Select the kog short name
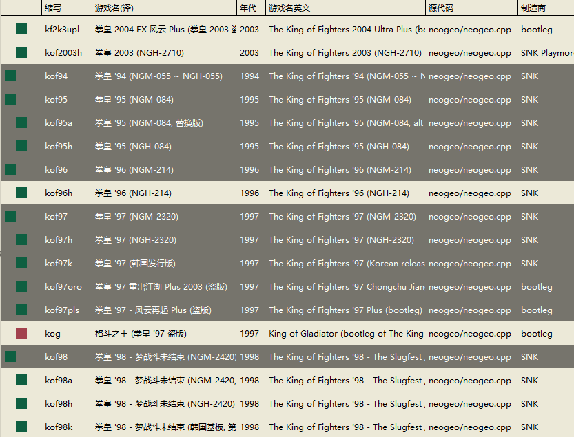Viewport: 574px width, 437px height. (x=52, y=334)
